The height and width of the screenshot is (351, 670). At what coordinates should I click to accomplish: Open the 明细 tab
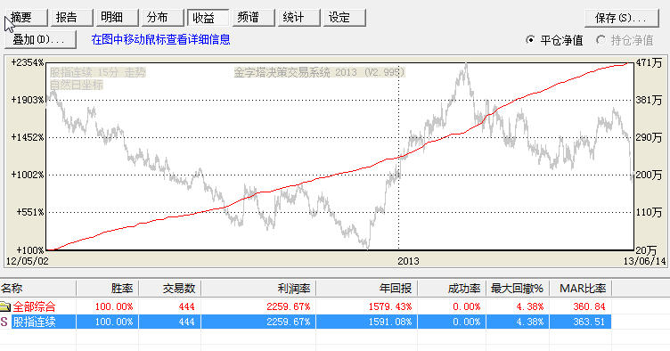(116, 18)
